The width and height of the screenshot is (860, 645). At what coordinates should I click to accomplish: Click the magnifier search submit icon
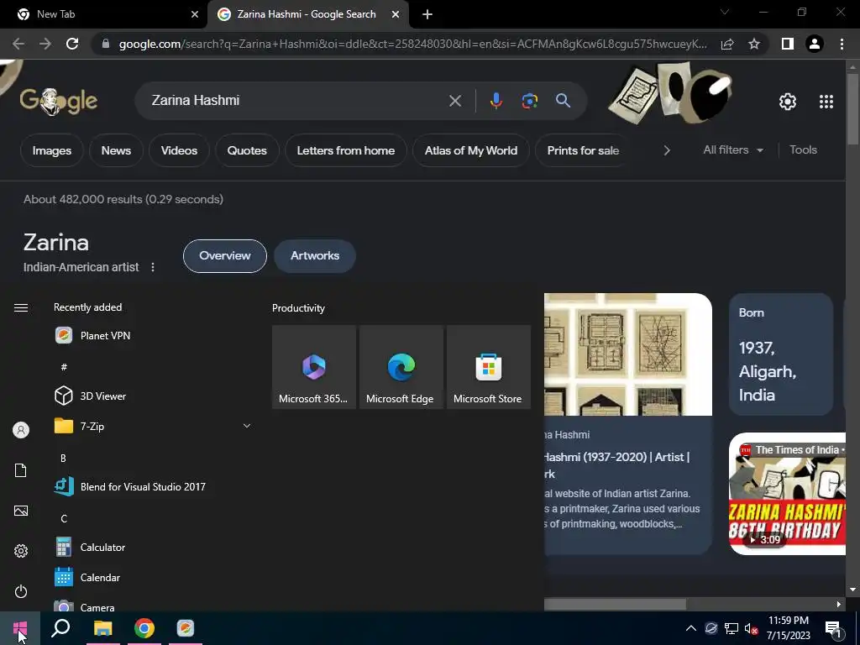pyautogui.click(x=563, y=101)
